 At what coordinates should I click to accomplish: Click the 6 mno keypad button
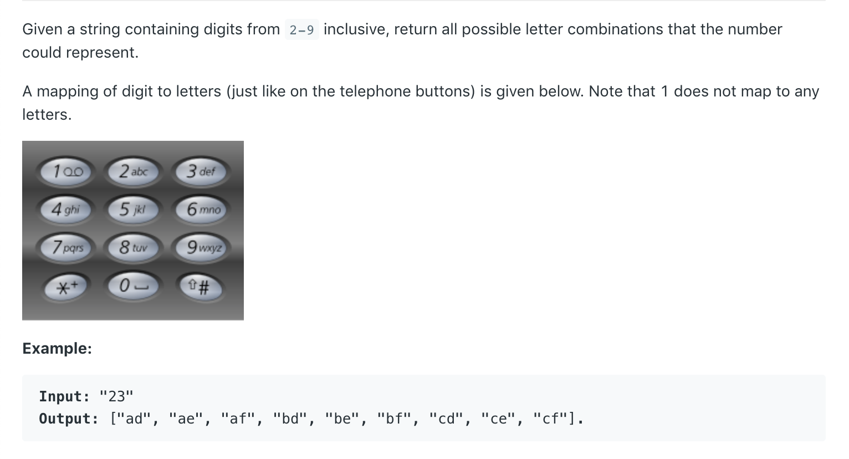(x=201, y=210)
